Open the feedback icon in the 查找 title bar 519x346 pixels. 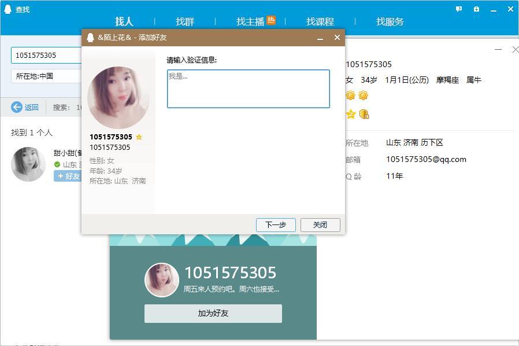[458, 9]
